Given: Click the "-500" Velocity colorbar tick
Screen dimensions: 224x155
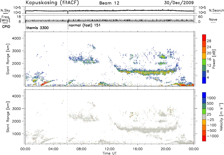Looking at the screenshot, I should [x=211, y=130].
